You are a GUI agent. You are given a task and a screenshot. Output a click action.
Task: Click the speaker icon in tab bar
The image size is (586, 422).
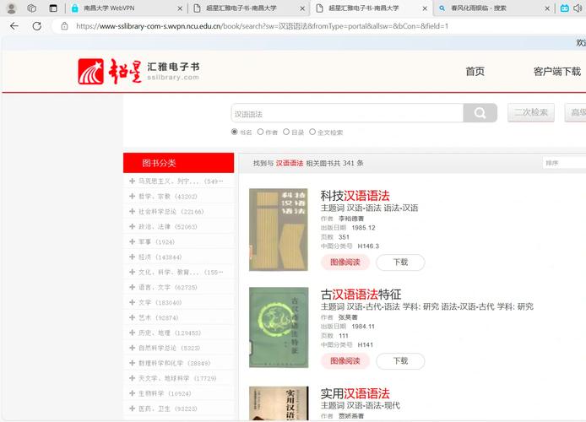578,8
